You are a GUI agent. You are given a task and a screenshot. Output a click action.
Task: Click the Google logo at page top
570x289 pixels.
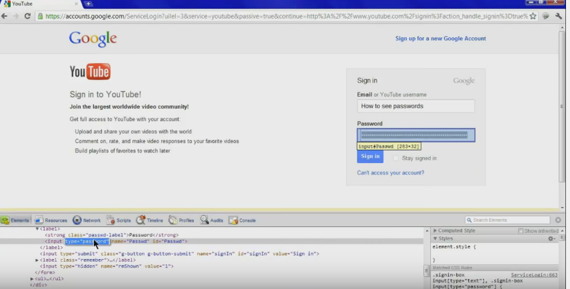tap(93, 39)
